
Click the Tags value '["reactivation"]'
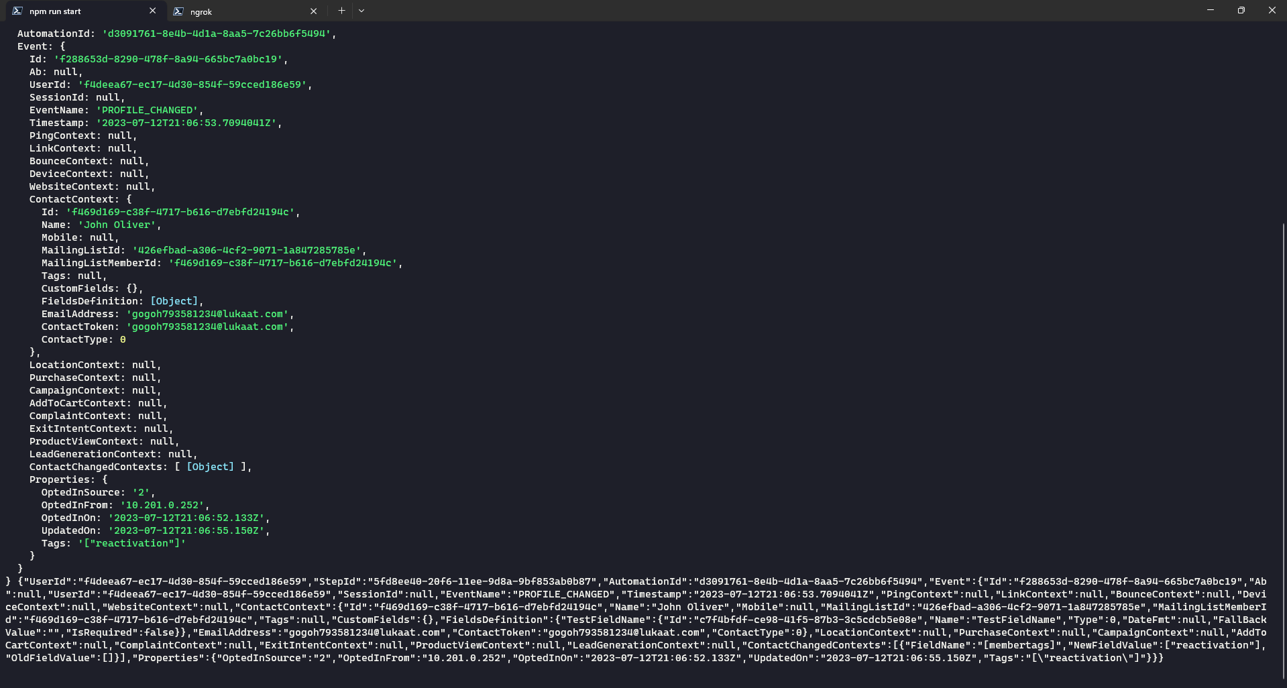coord(132,543)
